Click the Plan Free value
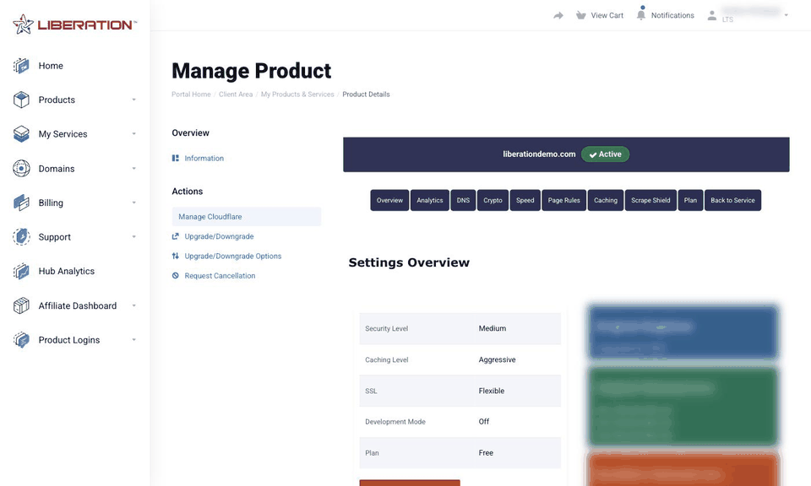Screen dimensions: 811x486 tap(486, 452)
